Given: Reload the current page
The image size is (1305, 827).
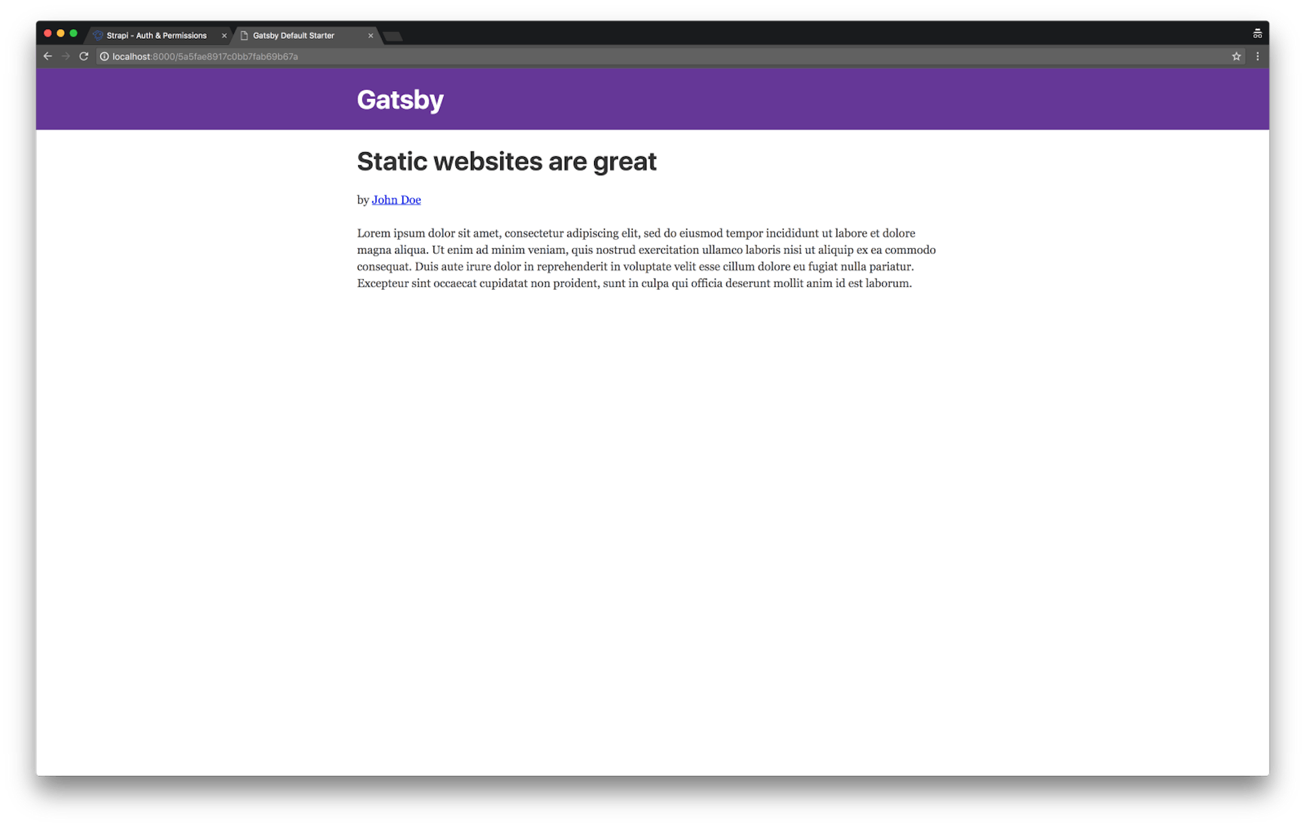Looking at the screenshot, I should 83,56.
